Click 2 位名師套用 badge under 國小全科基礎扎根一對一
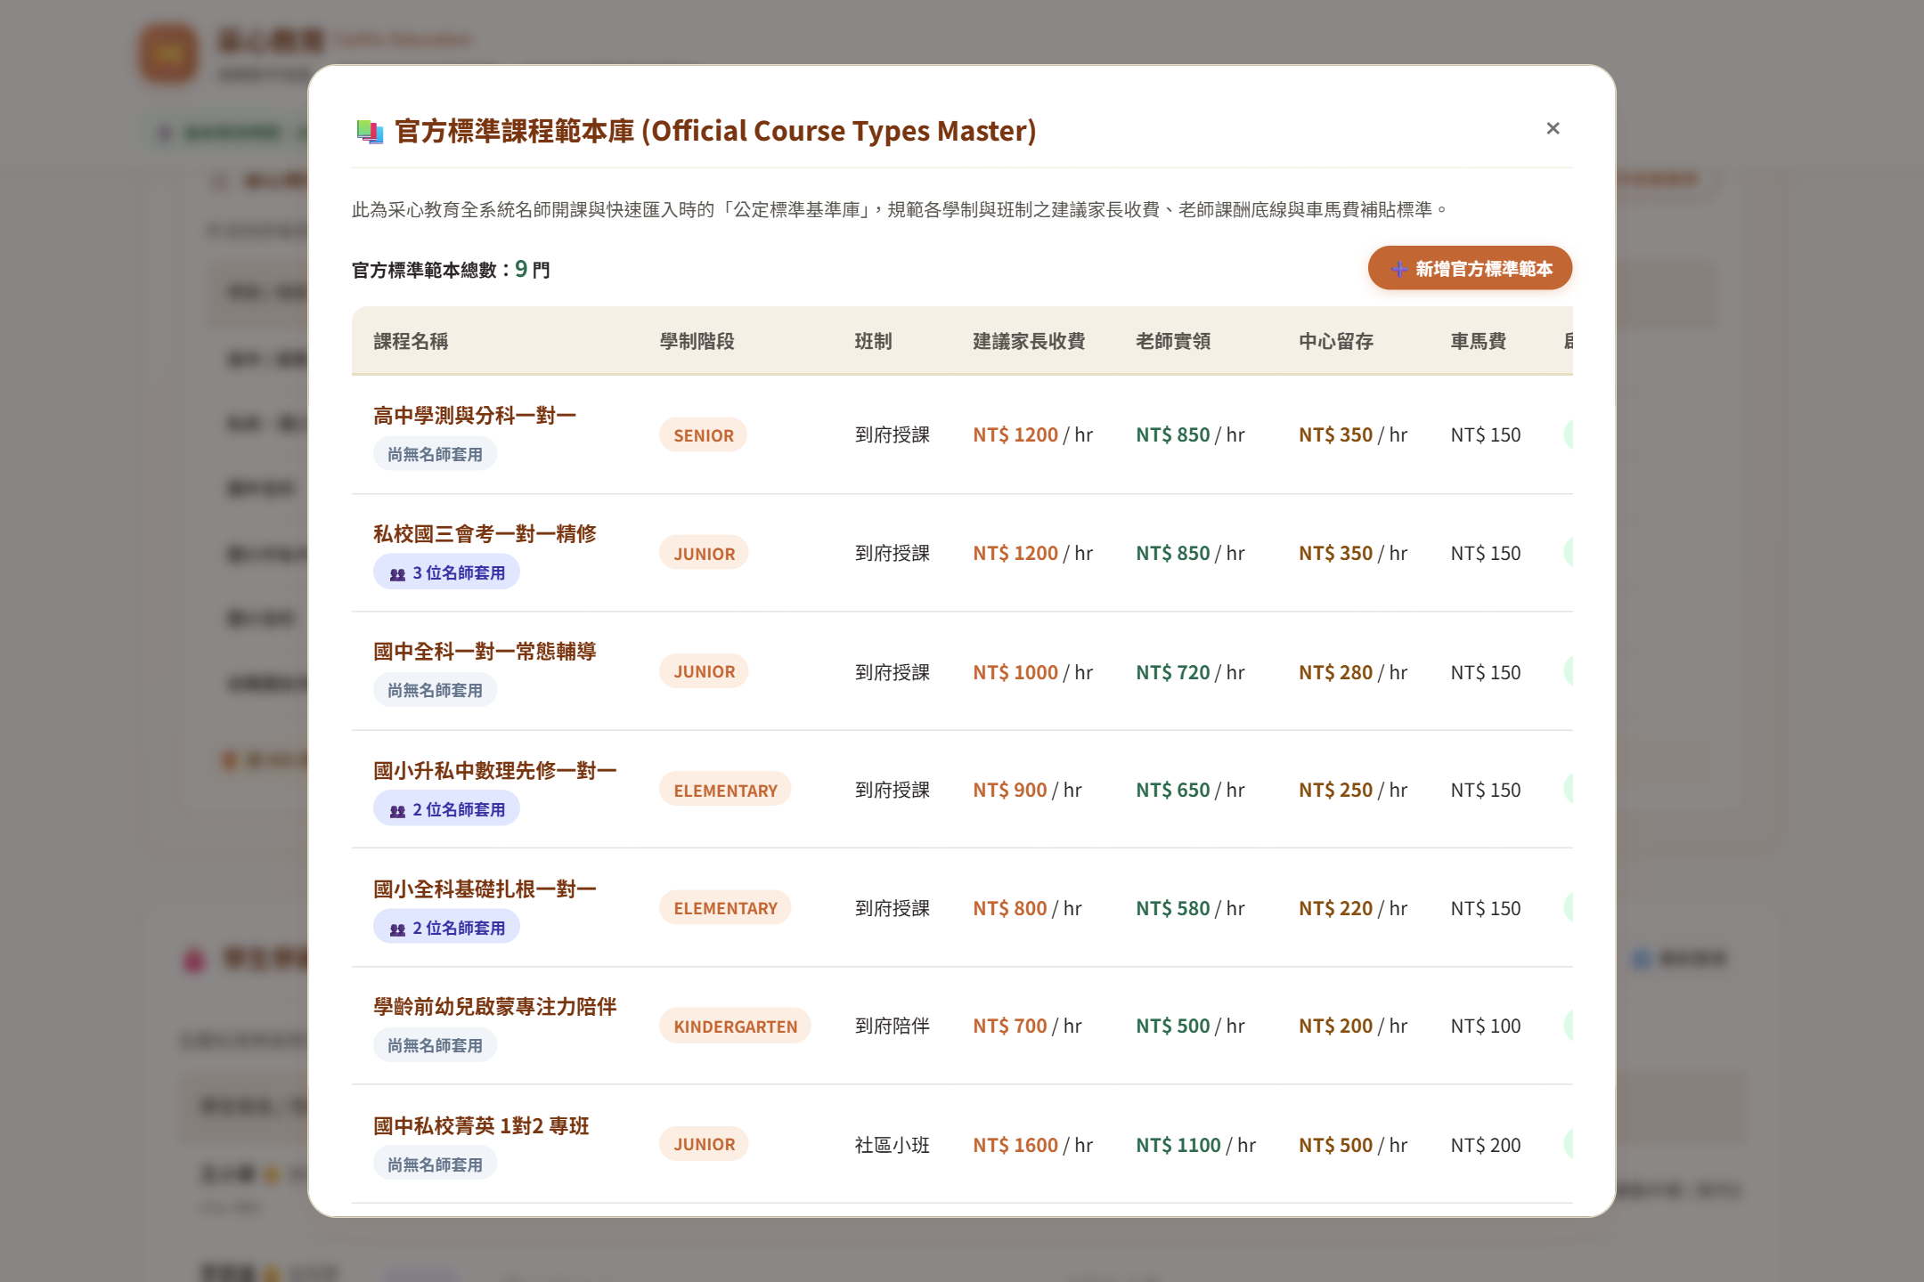The height and width of the screenshot is (1282, 1924). [446, 928]
